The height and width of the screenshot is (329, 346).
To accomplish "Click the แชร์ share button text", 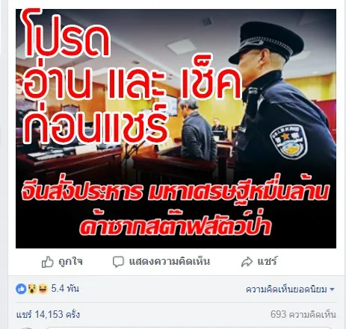I will point(267,262).
